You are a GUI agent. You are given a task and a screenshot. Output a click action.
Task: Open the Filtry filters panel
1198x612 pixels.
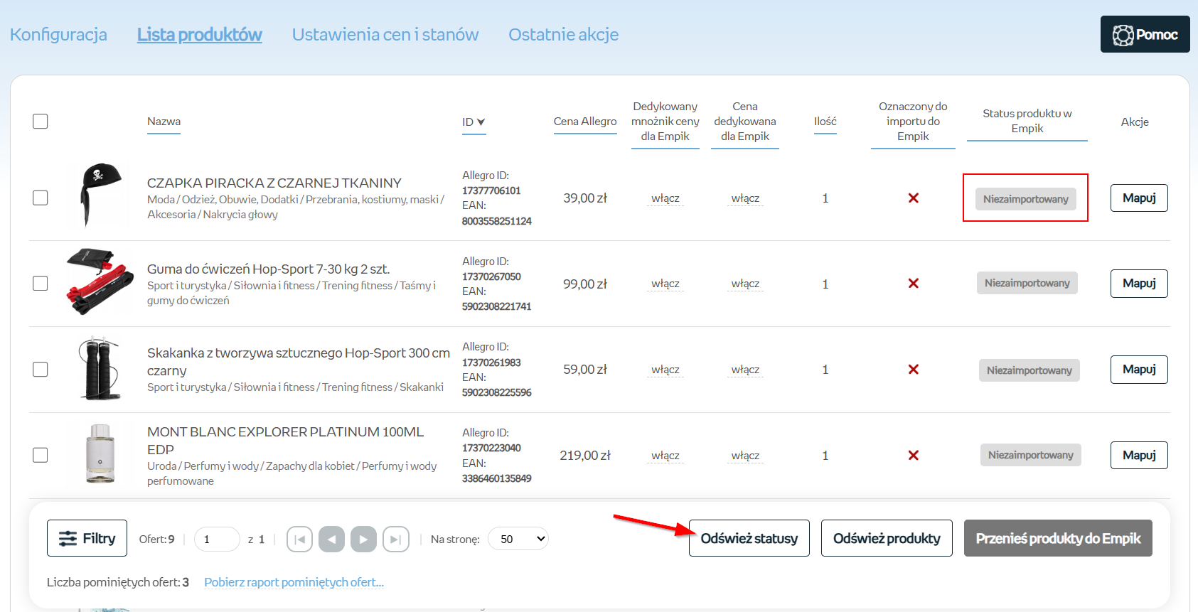pos(87,538)
